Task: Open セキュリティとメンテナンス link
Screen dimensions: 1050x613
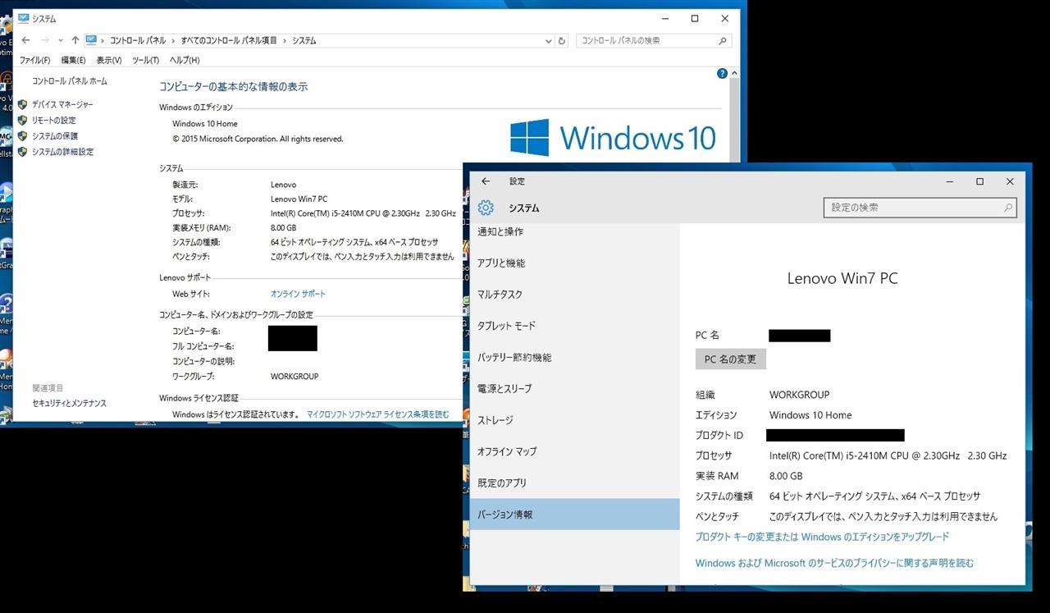Action: click(69, 403)
